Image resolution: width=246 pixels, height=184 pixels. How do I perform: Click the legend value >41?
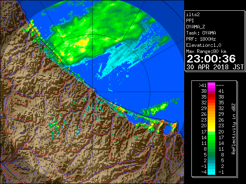[203, 85]
